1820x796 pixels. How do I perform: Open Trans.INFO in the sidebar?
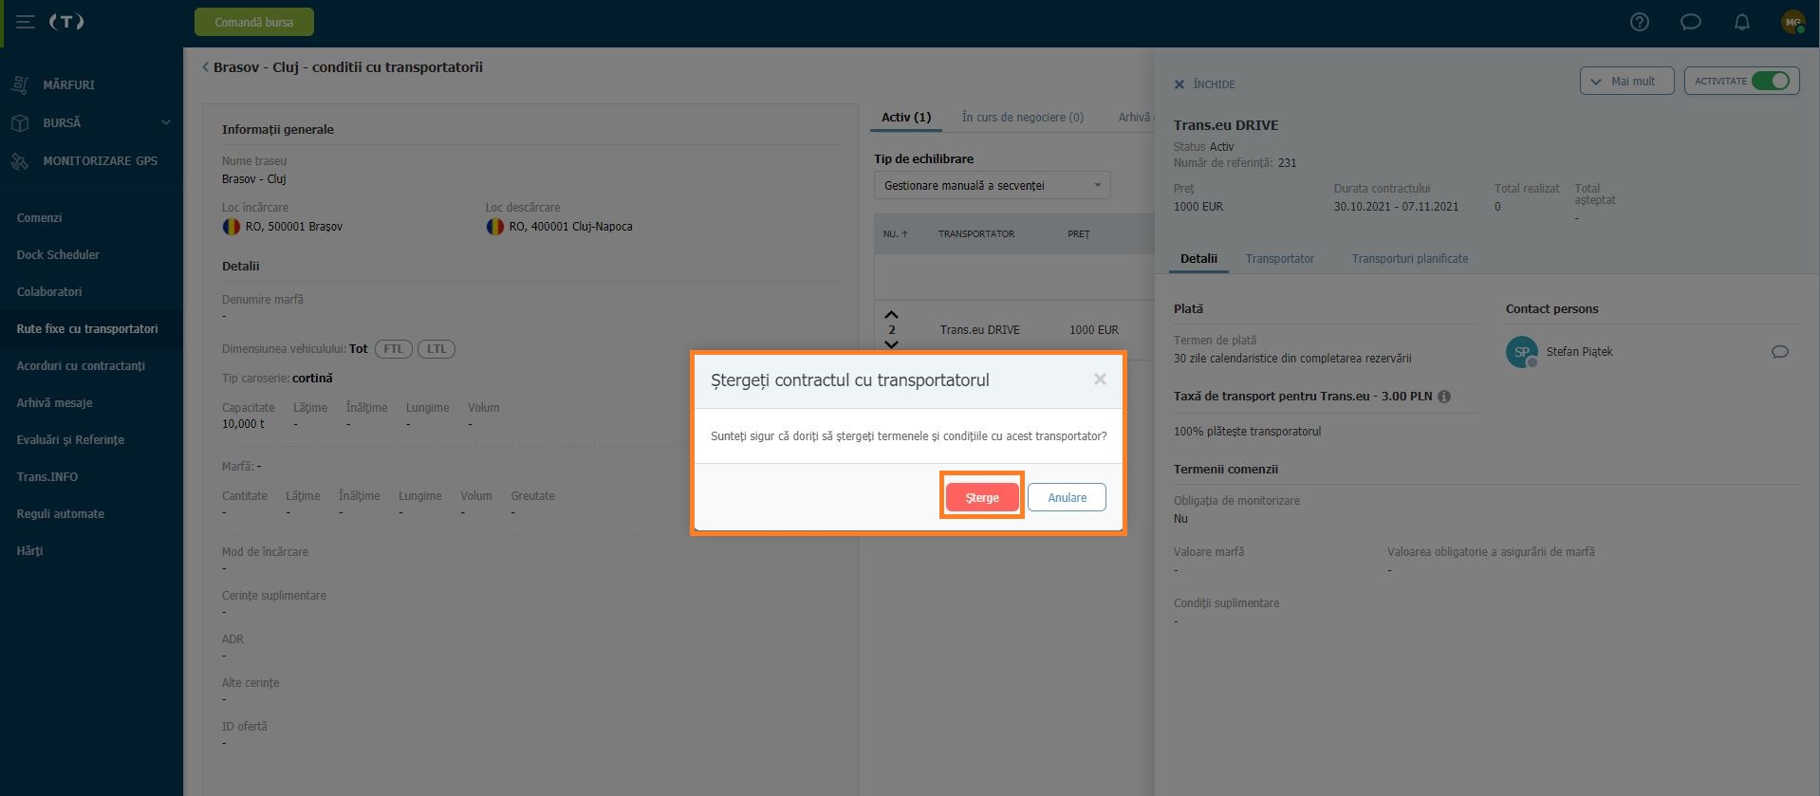[47, 476]
